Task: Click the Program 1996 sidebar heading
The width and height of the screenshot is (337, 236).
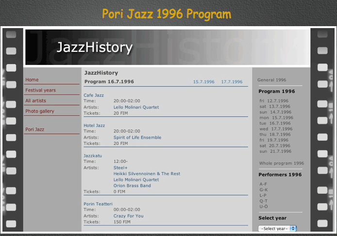Action: coord(277,91)
